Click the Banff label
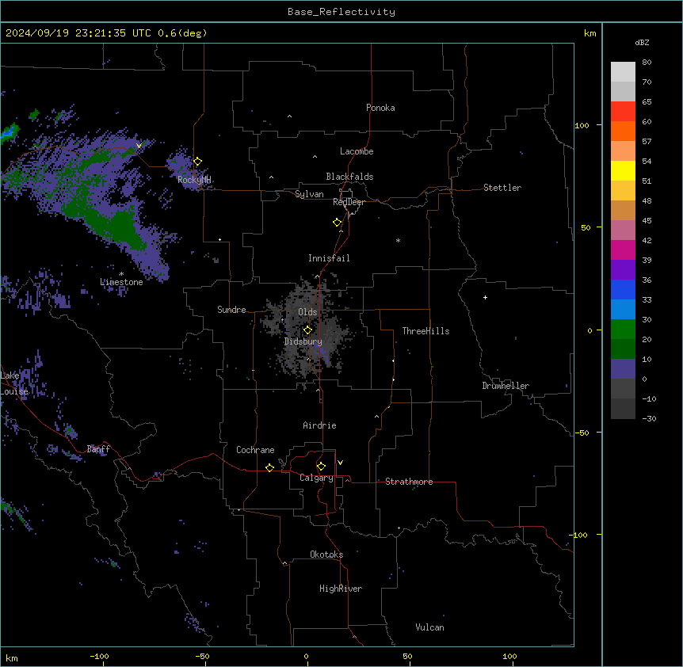Screen dimensions: 683x667 [98, 449]
